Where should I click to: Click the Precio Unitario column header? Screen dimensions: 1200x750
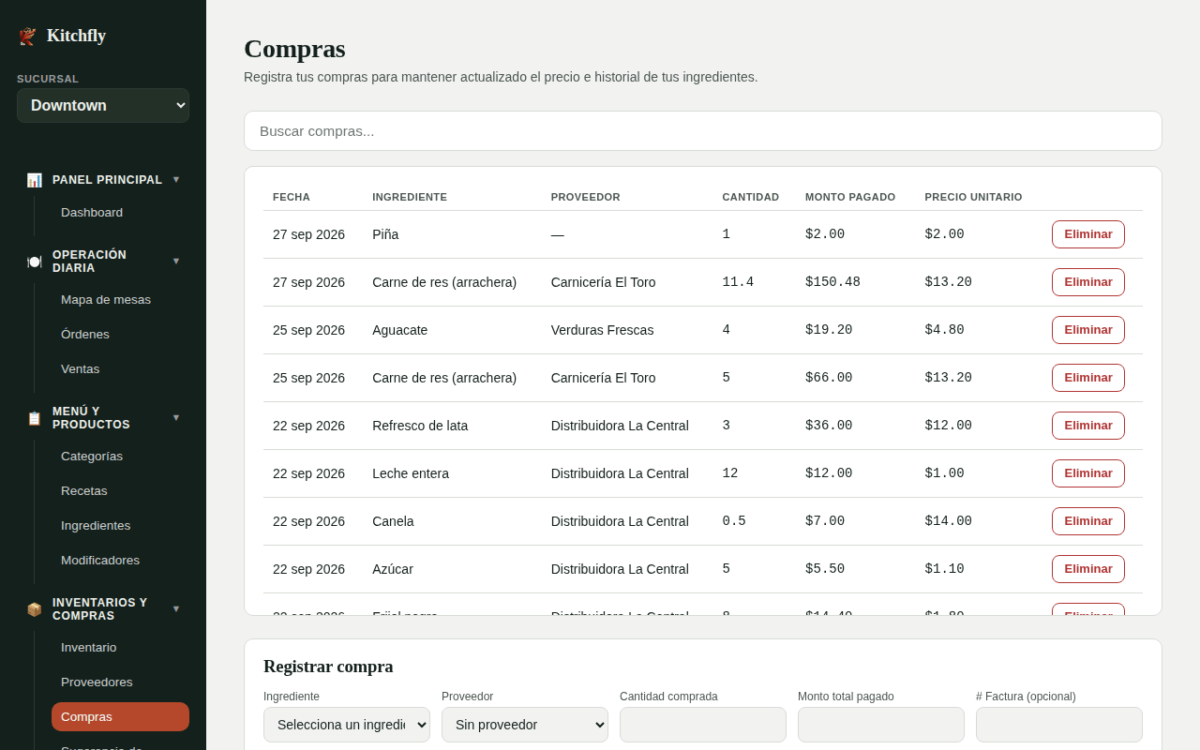coord(973,197)
